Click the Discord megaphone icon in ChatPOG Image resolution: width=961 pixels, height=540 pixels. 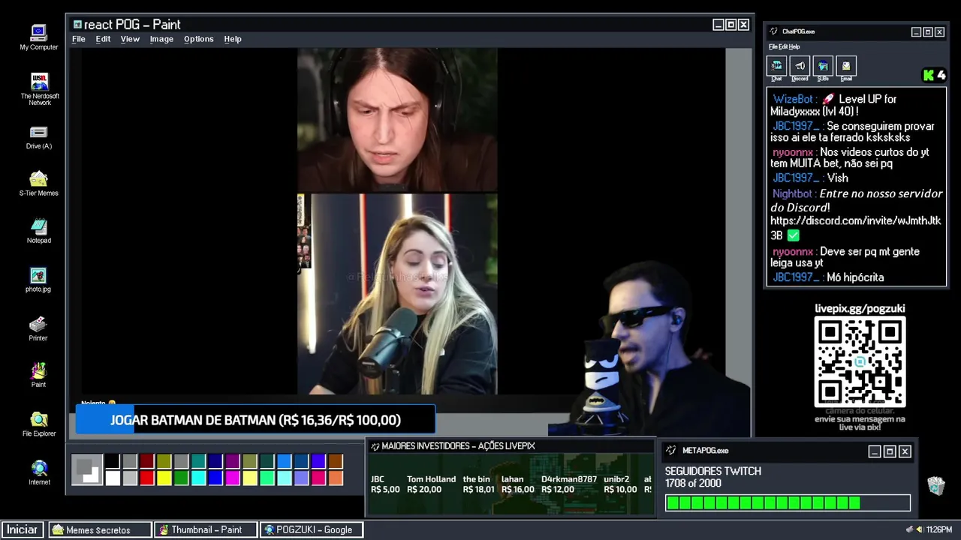click(800, 66)
